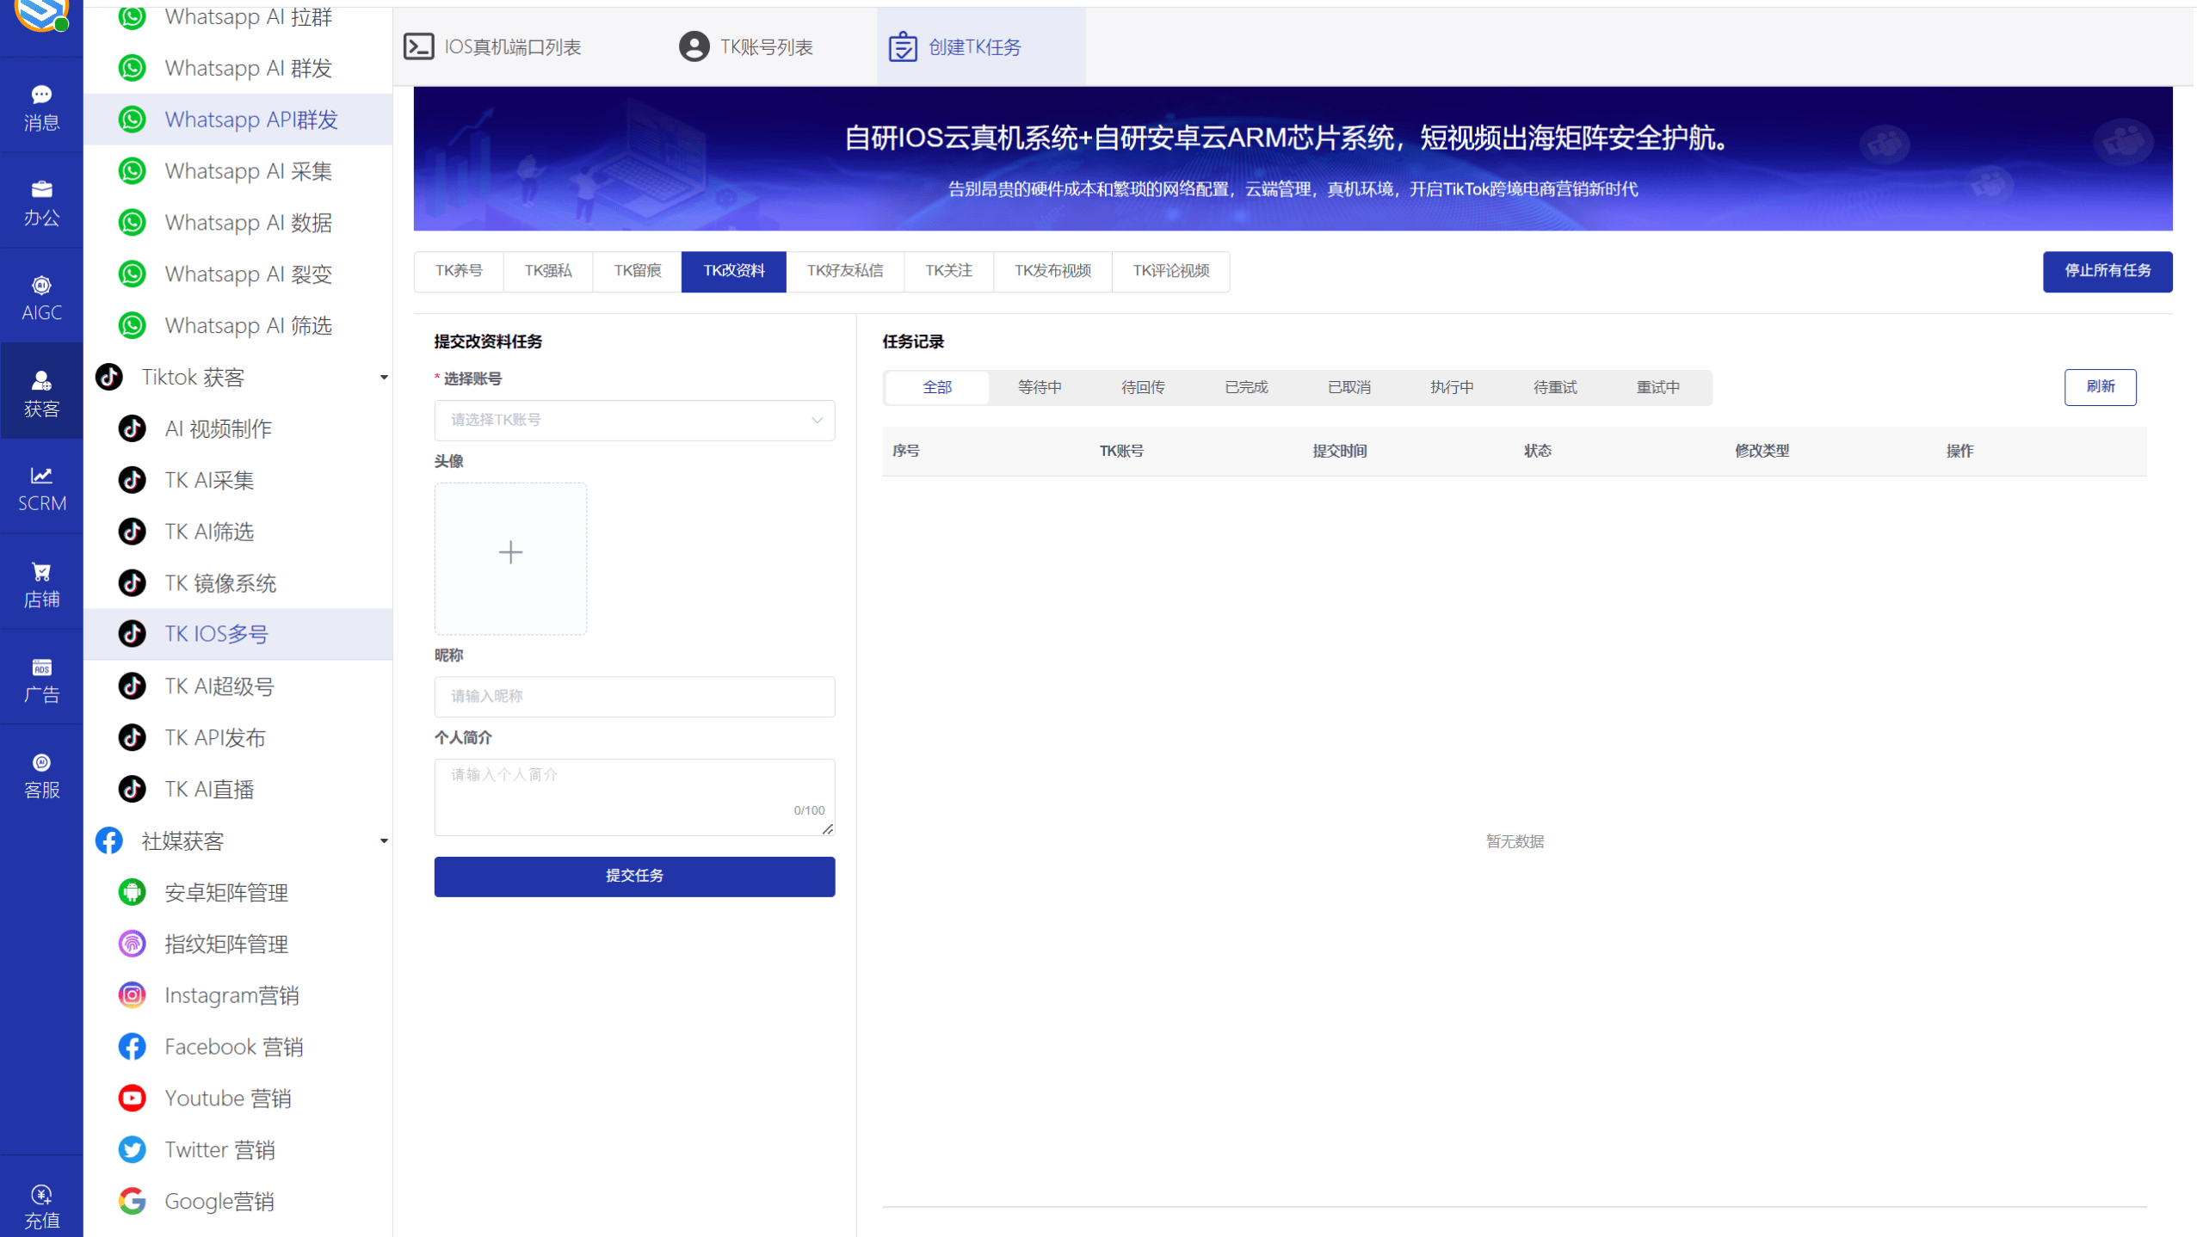Collapse the Tiktok 获客 section
Screen dimensions: 2197x1237
383,377
